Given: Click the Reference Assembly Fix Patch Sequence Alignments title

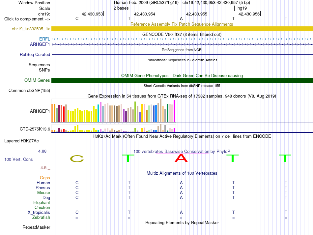Looking at the screenshot, I should (x=182, y=24).
